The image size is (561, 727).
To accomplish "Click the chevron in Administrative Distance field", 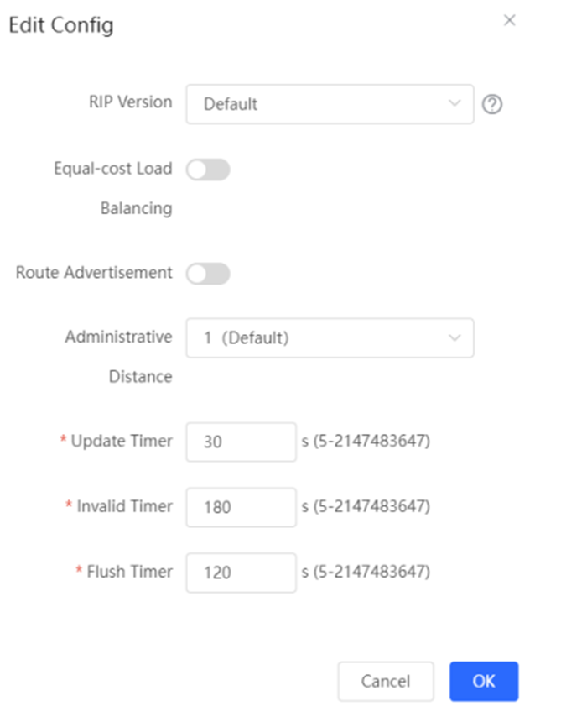I will click(455, 337).
